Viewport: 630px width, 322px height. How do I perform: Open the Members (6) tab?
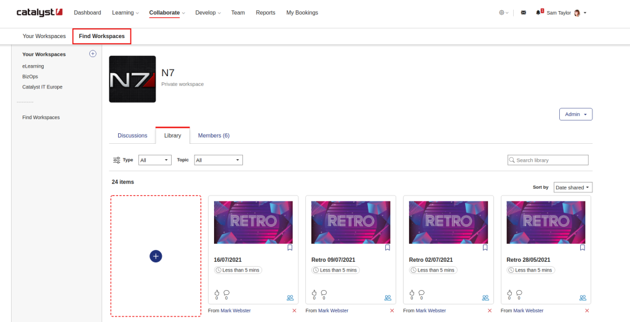pyautogui.click(x=213, y=136)
